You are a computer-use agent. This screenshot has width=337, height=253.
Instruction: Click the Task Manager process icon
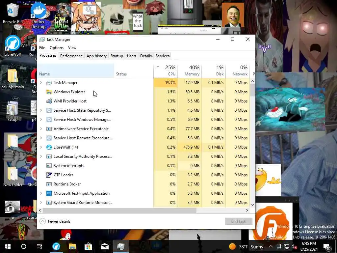click(x=49, y=83)
